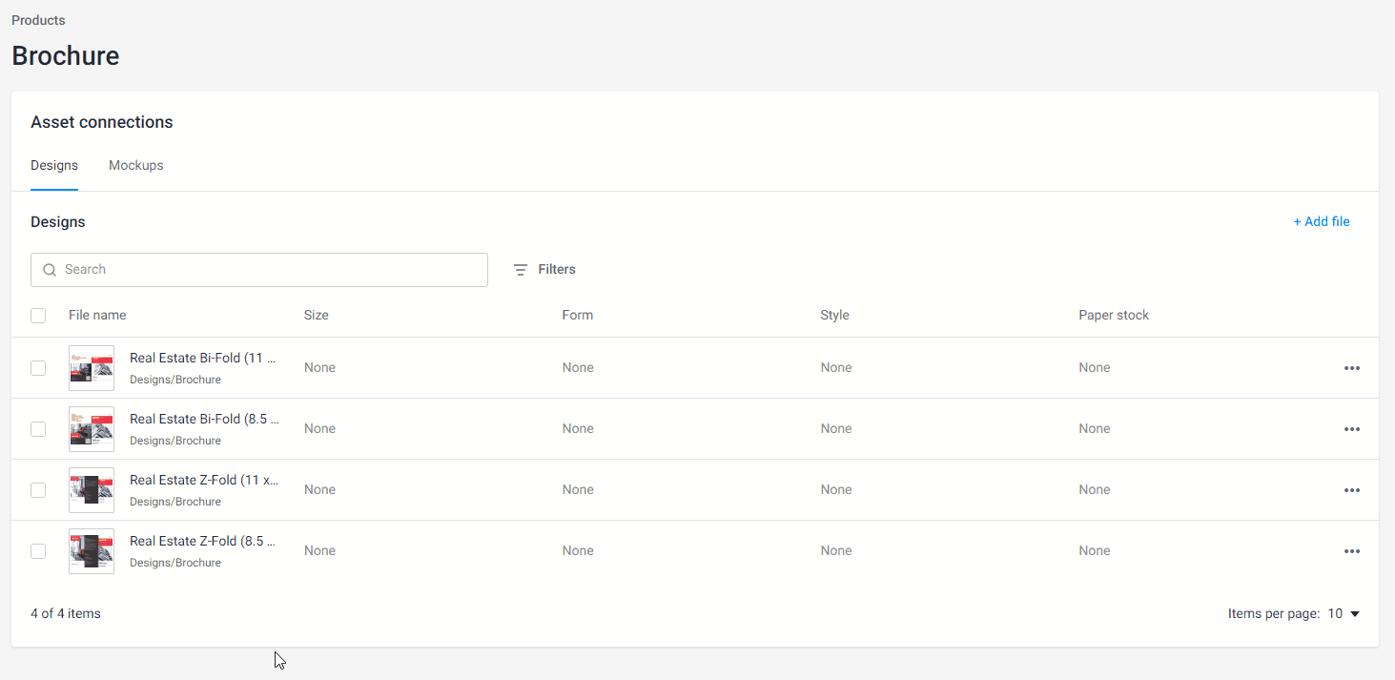
Task: Open the Real Estate Z-Fold 8.5 thumbnail
Action: coord(92,551)
